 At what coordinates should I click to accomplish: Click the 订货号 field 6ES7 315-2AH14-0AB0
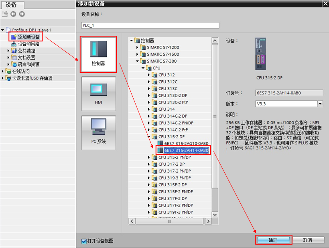pos(289,93)
